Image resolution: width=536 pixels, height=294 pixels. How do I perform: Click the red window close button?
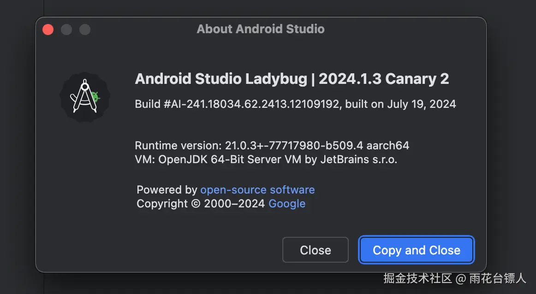(48, 29)
